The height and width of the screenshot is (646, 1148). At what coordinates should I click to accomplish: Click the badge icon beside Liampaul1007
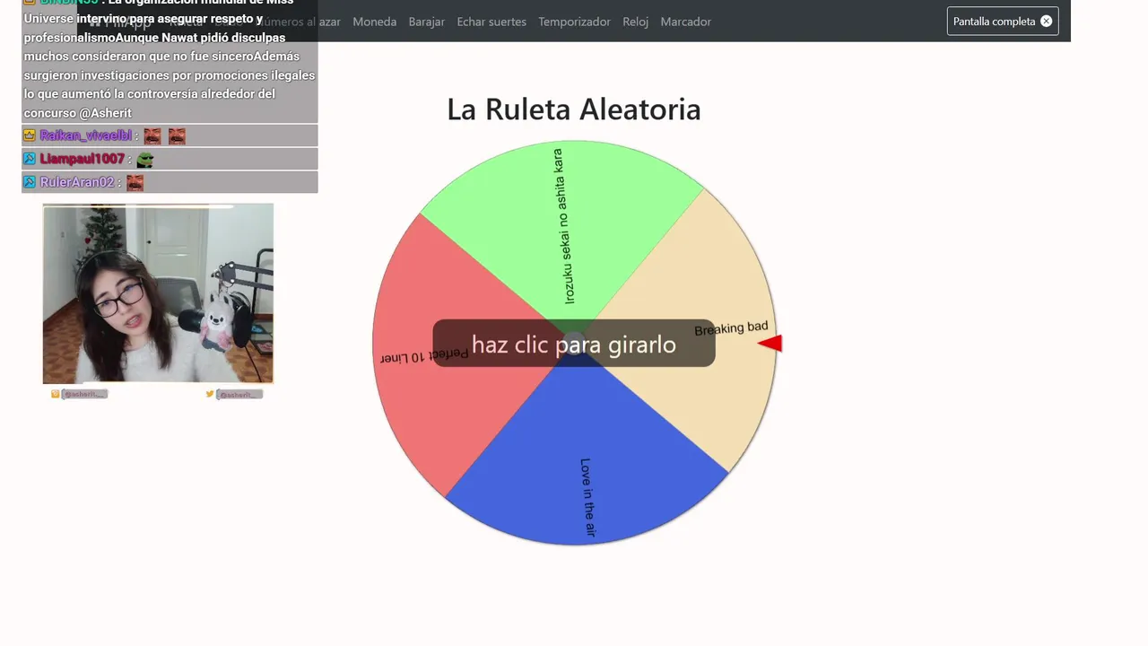point(30,159)
